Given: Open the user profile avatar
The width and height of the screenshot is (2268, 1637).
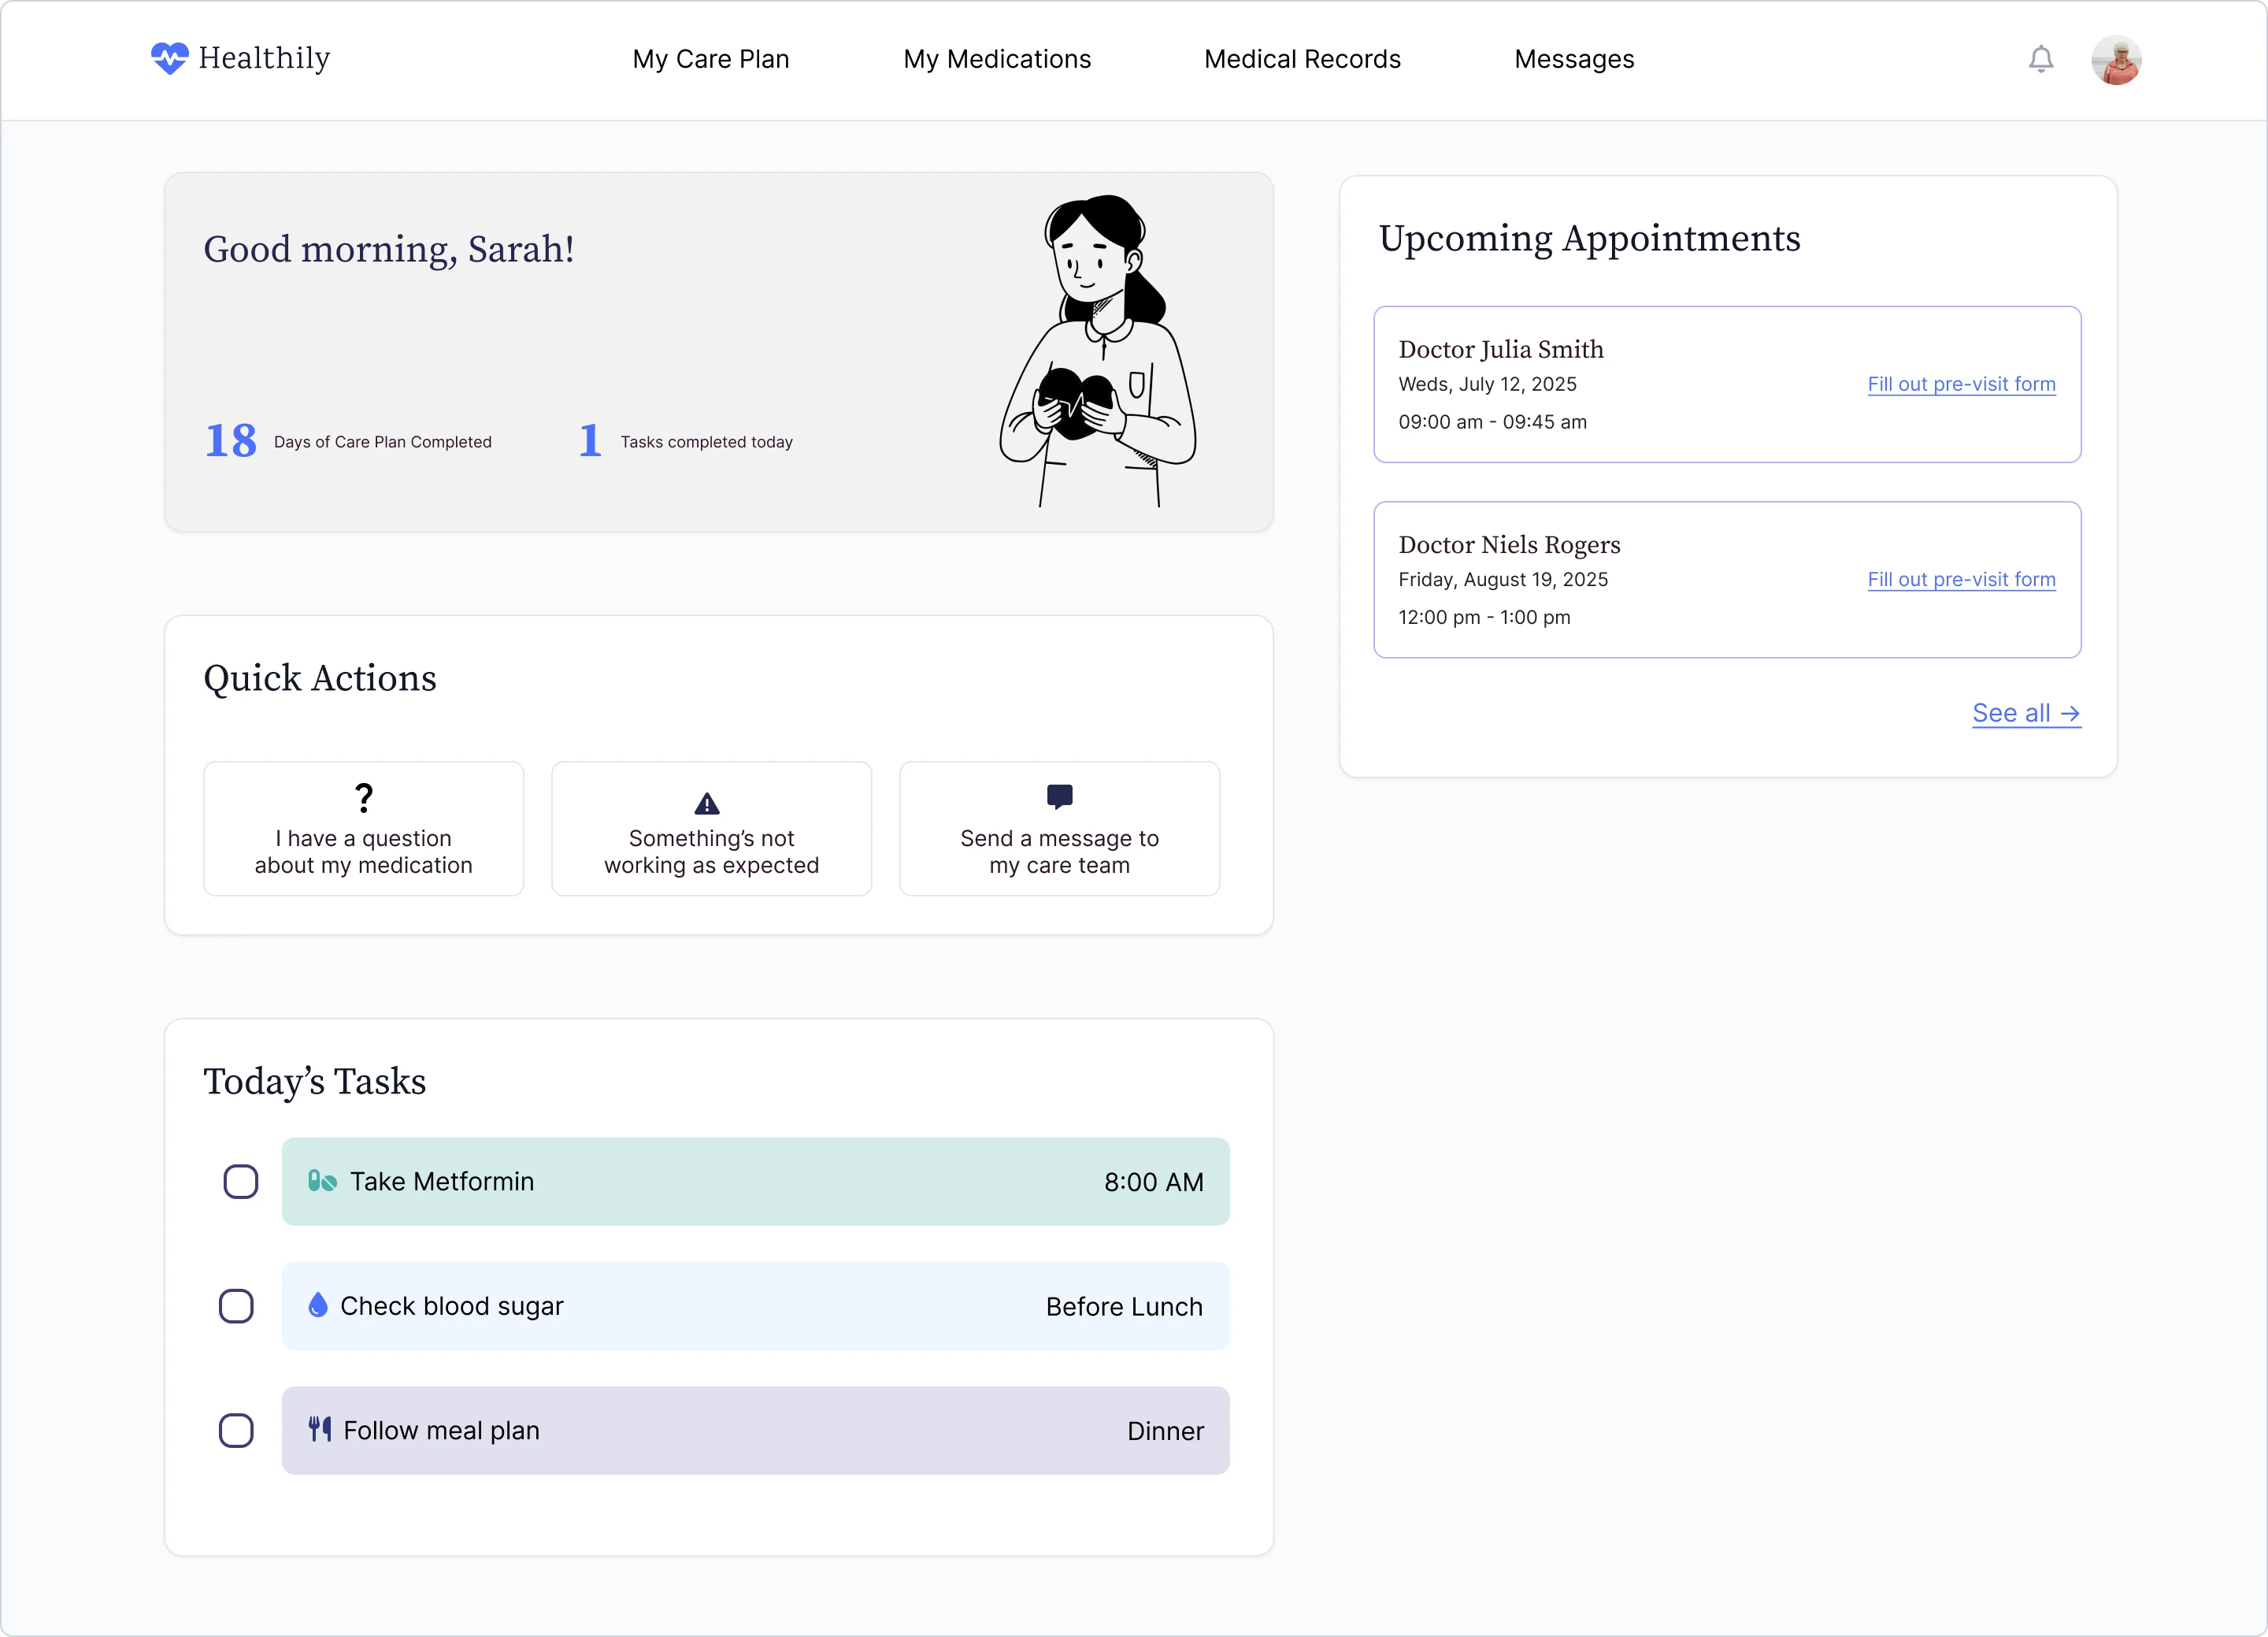Looking at the screenshot, I should pyautogui.click(x=2115, y=60).
